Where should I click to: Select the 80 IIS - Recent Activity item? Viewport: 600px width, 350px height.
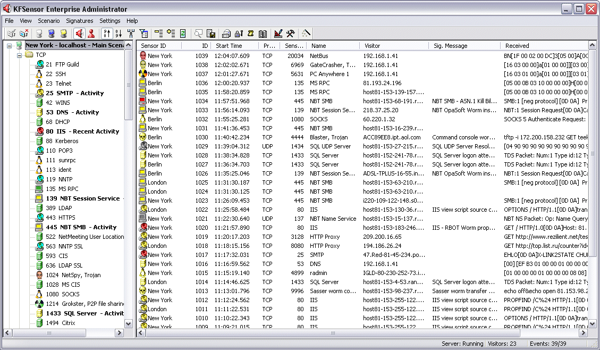(x=82, y=131)
